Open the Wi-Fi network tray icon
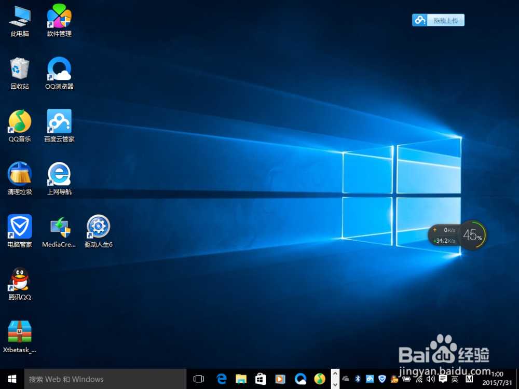The image size is (519, 389). pos(419,380)
